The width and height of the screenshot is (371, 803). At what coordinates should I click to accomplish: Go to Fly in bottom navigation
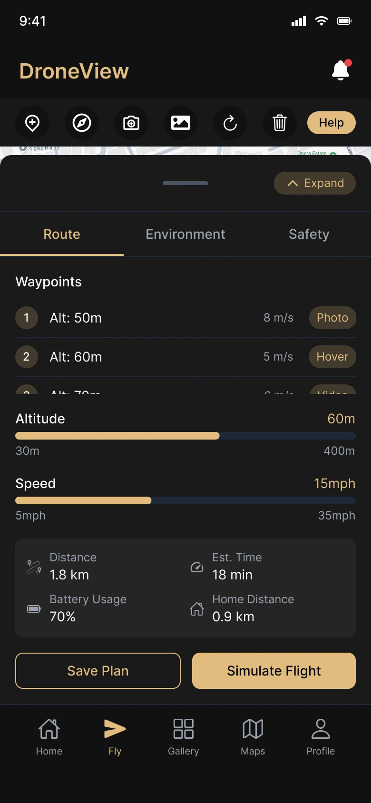point(115,736)
